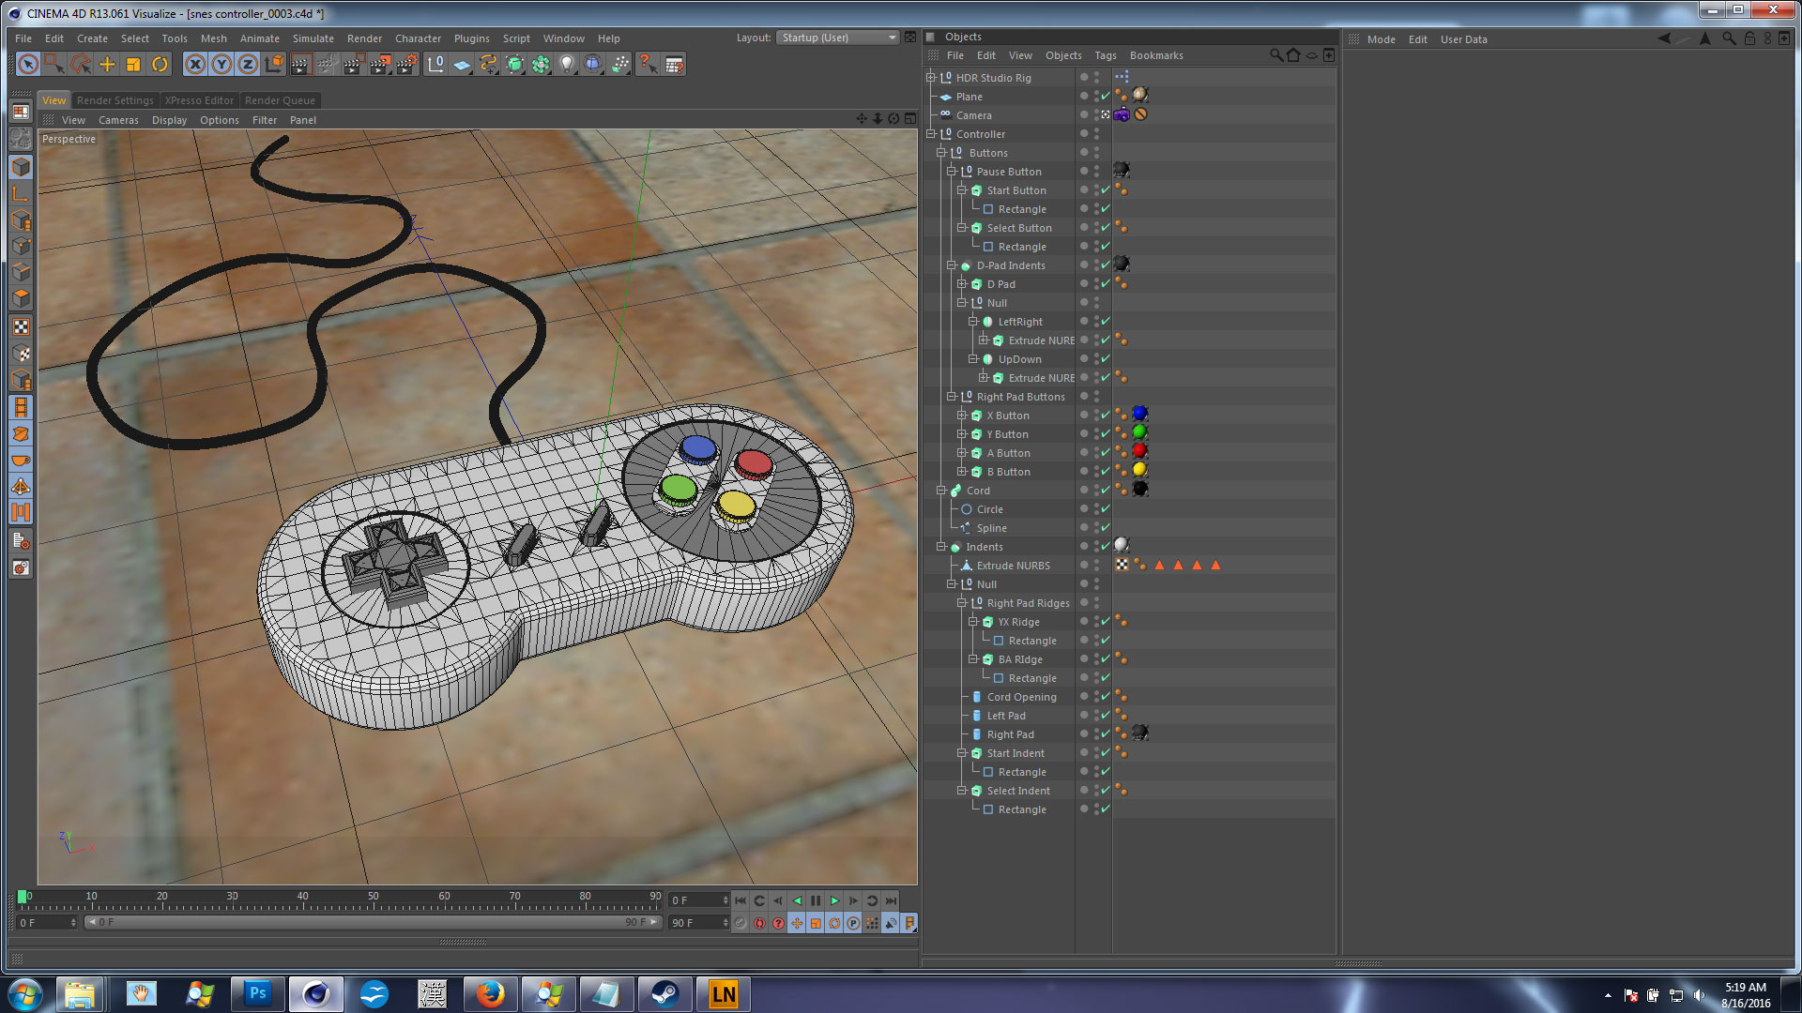
Task: Collapse the Controller hierarchy
Action: pos(931,134)
